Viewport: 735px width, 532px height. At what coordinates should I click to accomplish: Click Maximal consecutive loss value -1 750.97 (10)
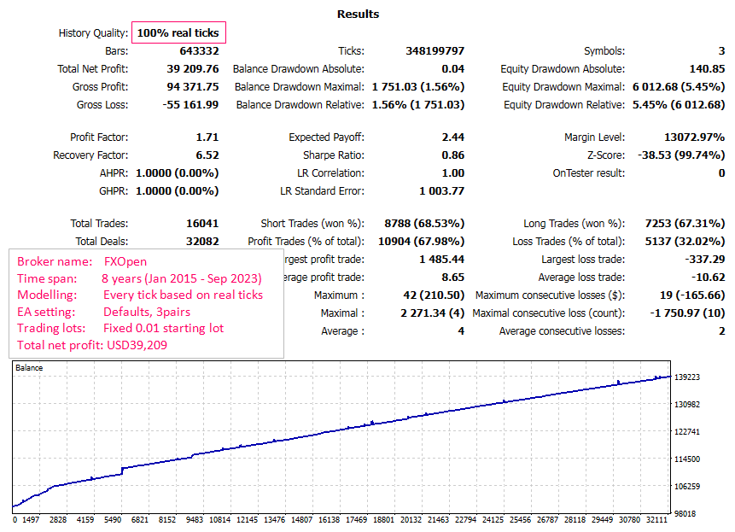pos(687,313)
